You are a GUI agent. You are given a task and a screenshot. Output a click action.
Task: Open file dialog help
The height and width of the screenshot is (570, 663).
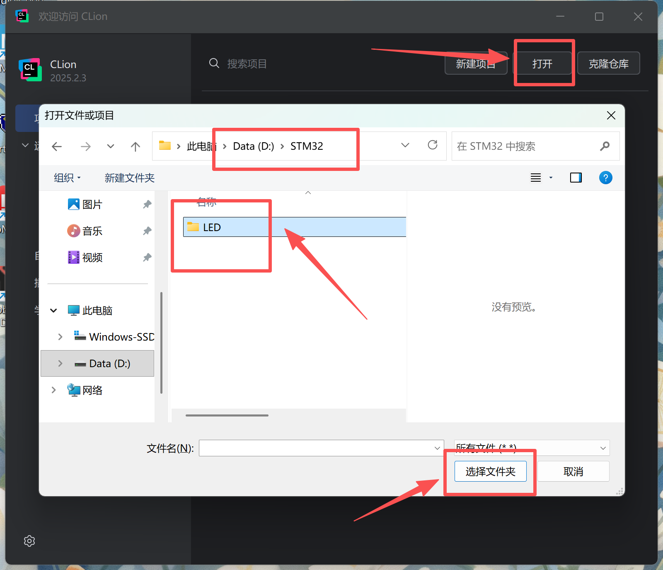[x=606, y=178]
